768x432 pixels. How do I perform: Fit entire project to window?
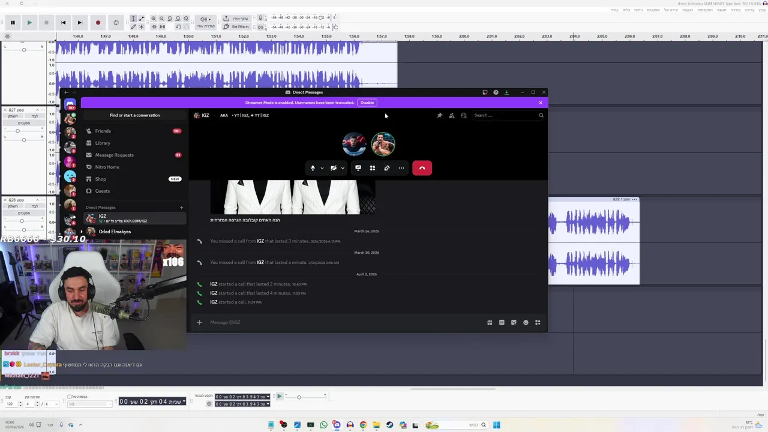tap(178, 19)
